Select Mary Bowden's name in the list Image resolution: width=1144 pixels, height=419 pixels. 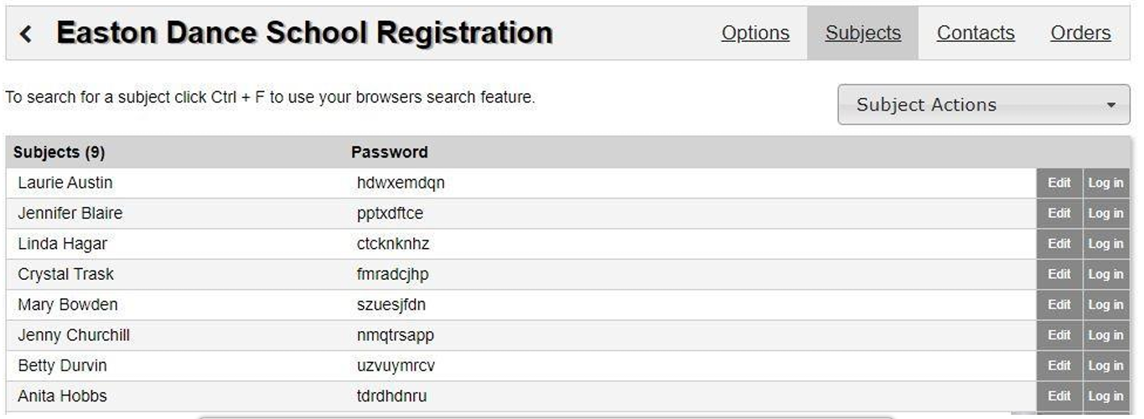pos(68,304)
